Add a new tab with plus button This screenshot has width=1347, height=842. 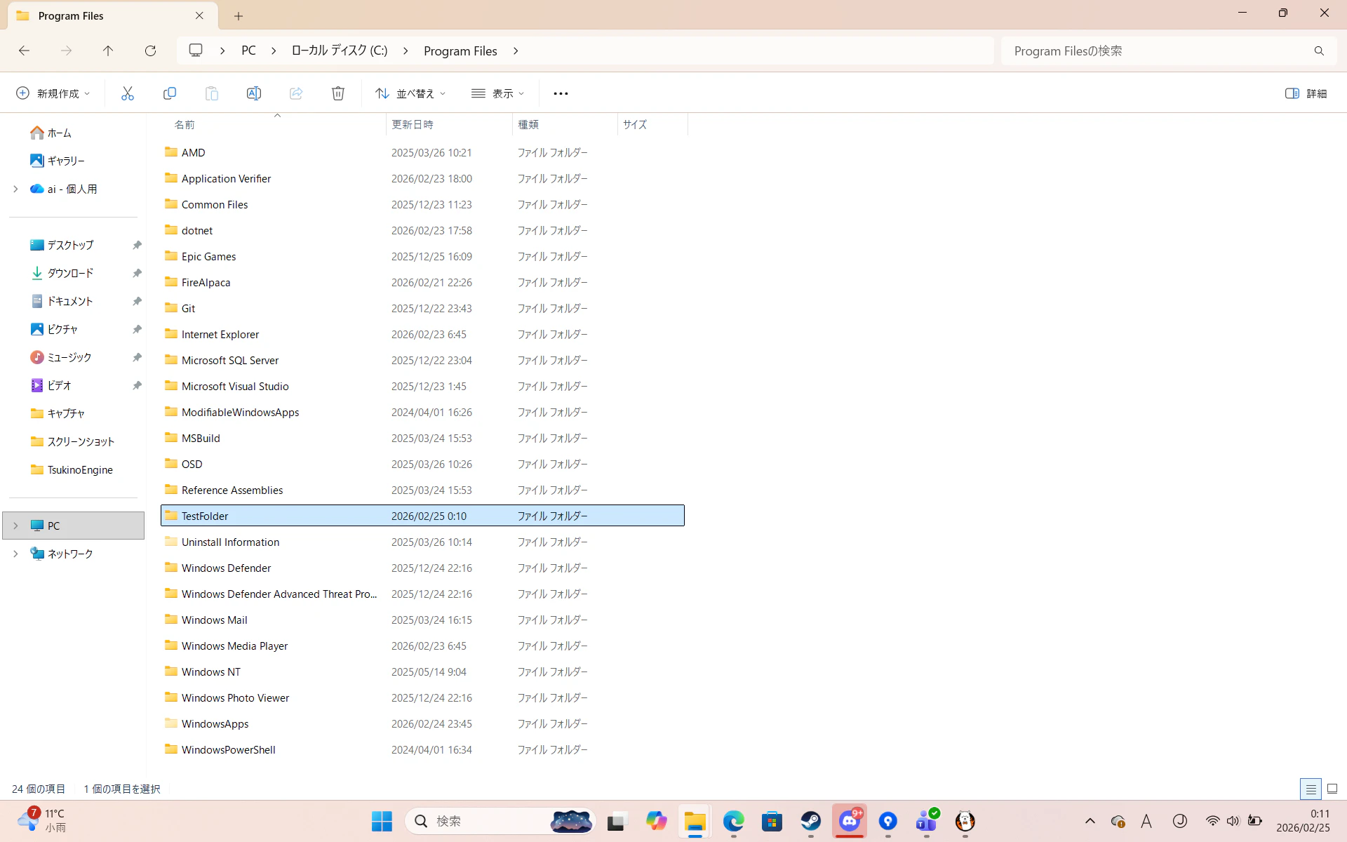tap(239, 15)
